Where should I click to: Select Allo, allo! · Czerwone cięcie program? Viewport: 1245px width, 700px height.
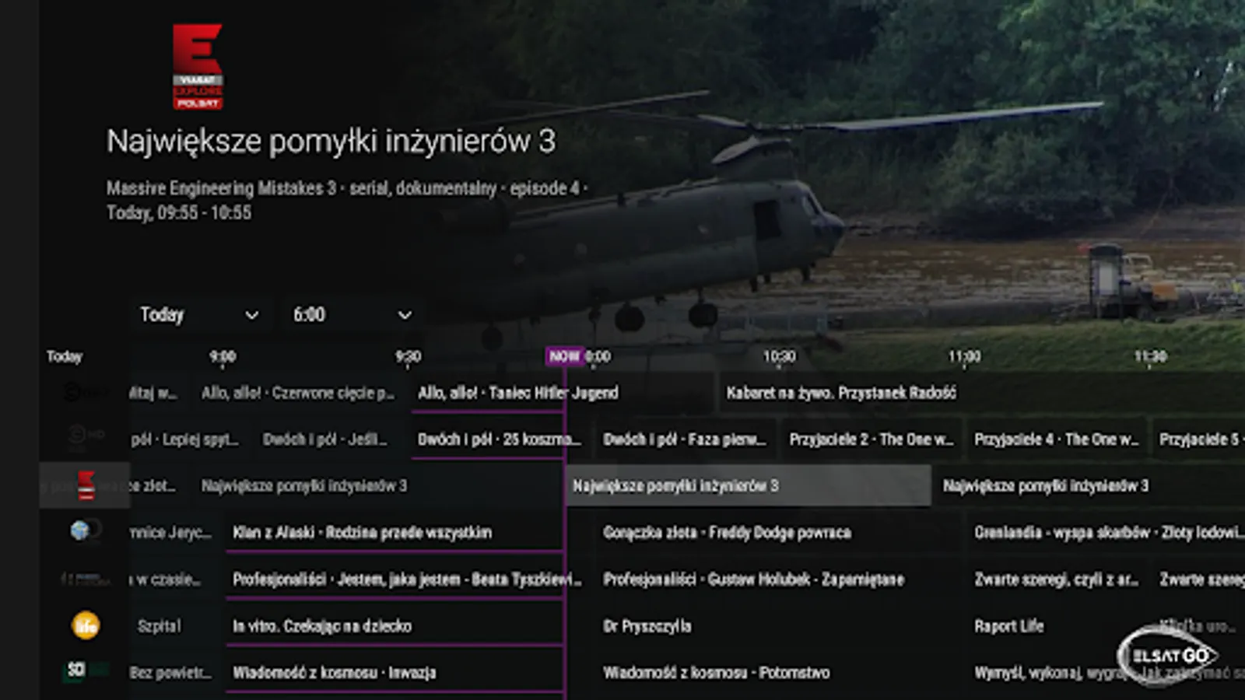point(299,393)
